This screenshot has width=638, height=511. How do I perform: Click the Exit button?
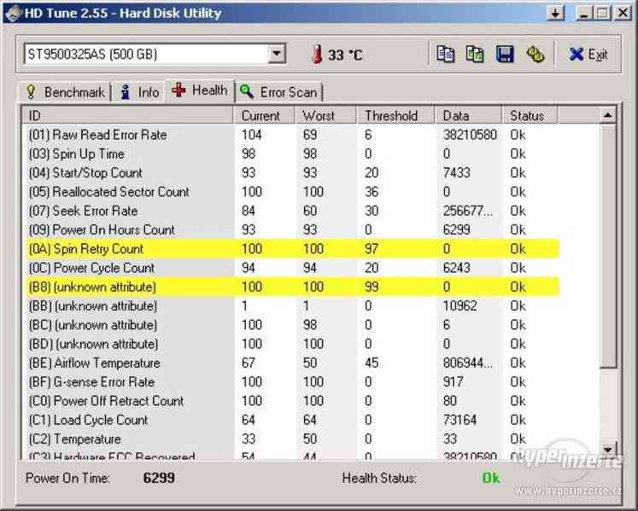pyautogui.click(x=588, y=54)
